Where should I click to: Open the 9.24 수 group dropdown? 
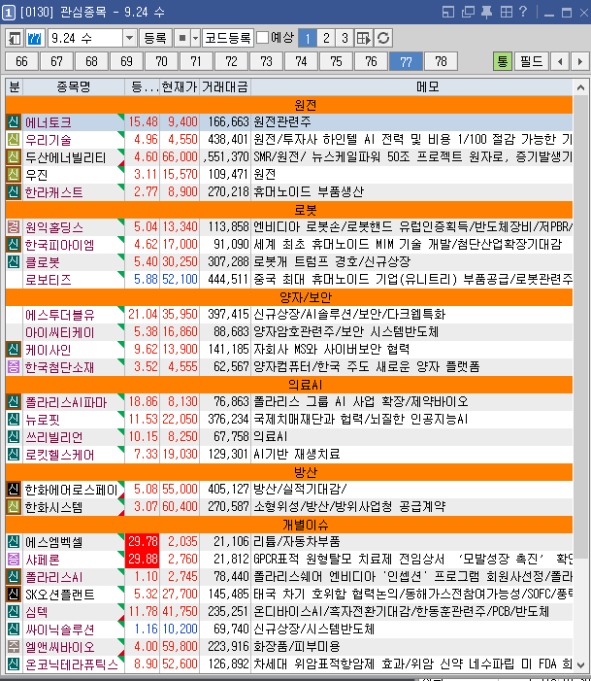click(130, 38)
